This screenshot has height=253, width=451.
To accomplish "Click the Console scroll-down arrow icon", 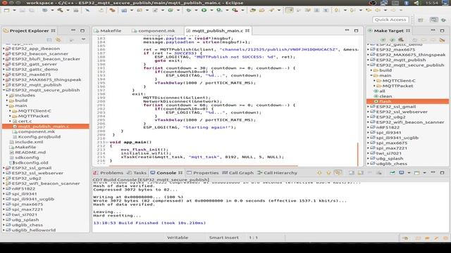I will coord(319,173).
